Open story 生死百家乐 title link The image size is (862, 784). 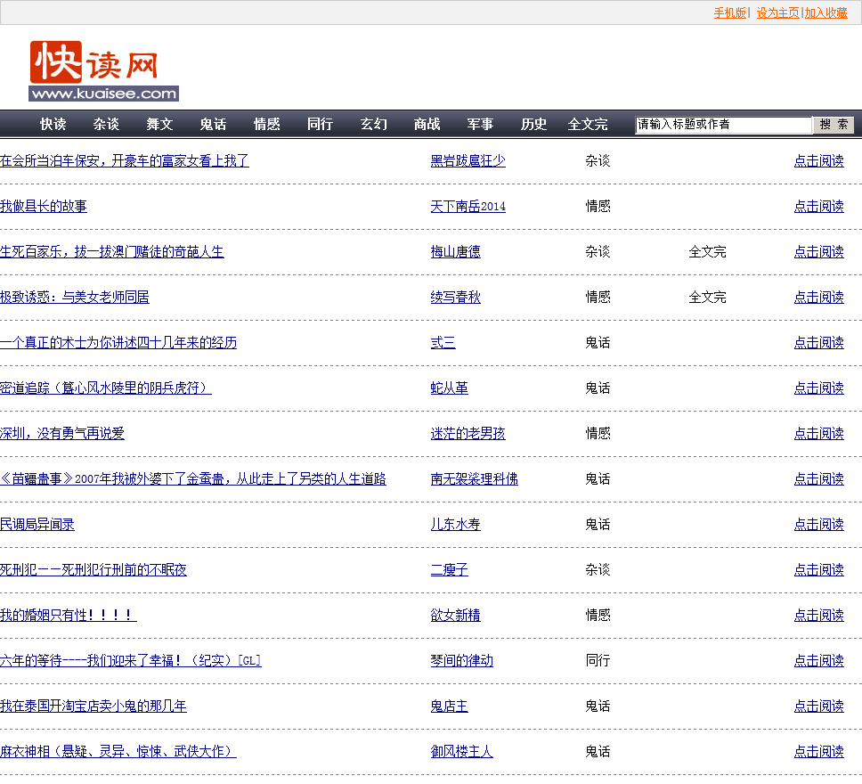tap(112, 251)
